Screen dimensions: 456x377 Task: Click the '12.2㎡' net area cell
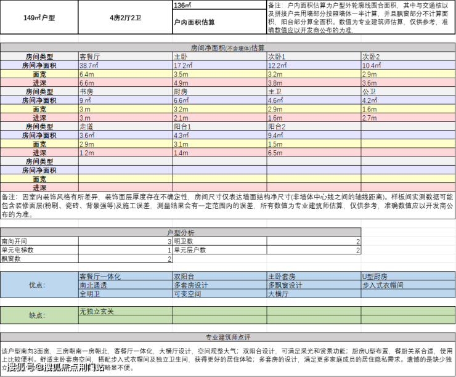click(x=314, y=65)
